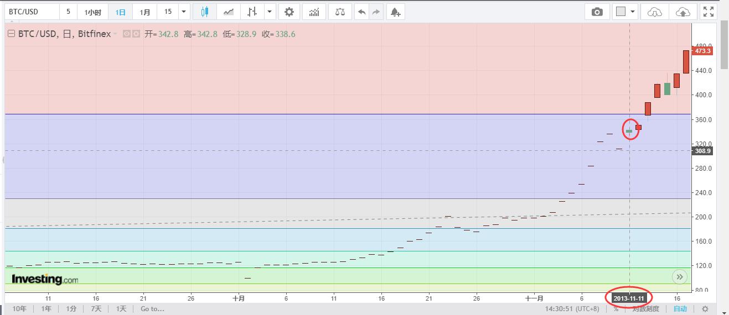Take a chart snapshot with camera icon
Screen dimensions: 729x315
[x=597, y=12]
